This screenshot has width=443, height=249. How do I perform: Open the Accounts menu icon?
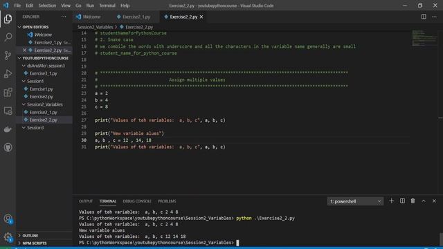[x=8, y=219]
